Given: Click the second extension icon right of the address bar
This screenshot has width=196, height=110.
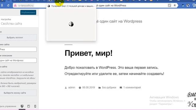Looking at the screenshot, I should click(x=188, y=5).
